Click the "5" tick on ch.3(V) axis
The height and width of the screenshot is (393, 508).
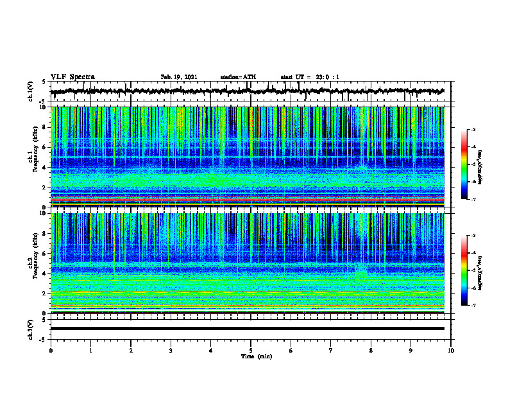[x=44, y=320]
